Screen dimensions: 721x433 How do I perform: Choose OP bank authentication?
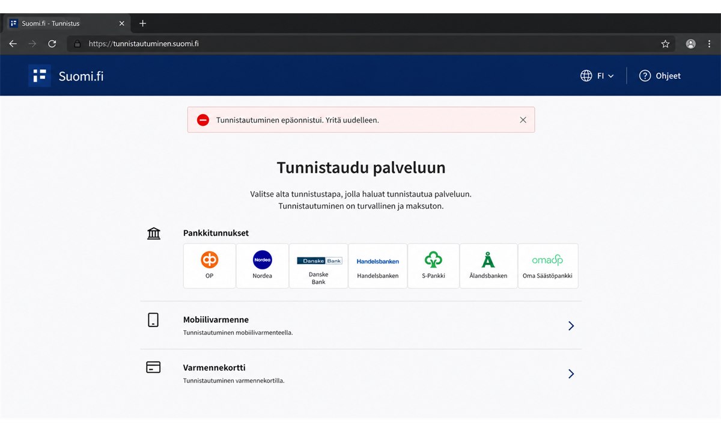pos(209,266)
